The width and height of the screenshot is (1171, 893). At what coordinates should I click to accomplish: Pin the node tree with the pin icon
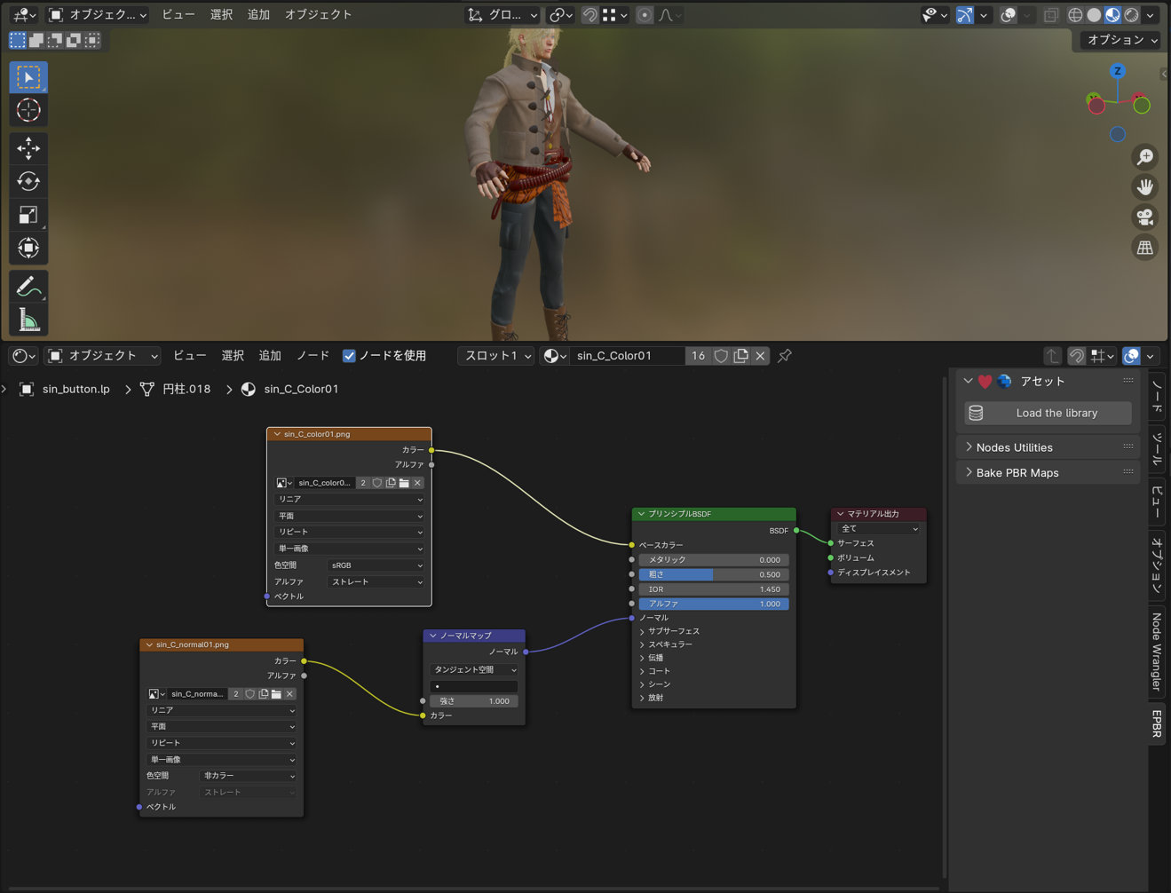point(785,356)
